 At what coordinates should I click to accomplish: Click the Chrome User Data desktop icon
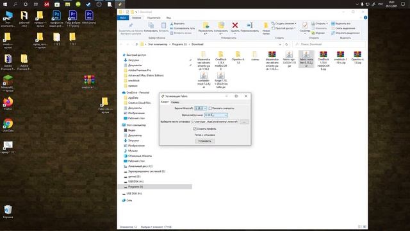tap(8, 125)
